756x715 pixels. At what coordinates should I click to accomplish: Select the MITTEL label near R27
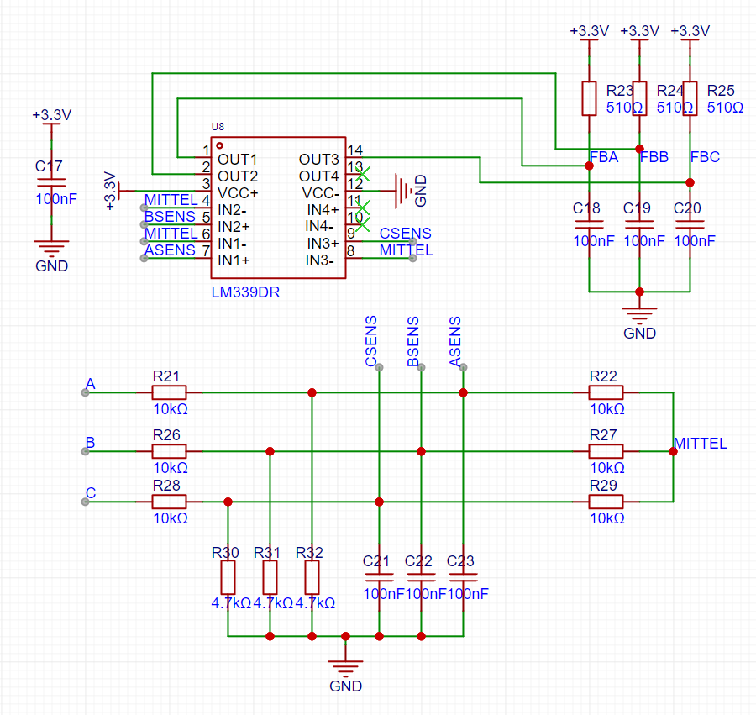point(700,444)
